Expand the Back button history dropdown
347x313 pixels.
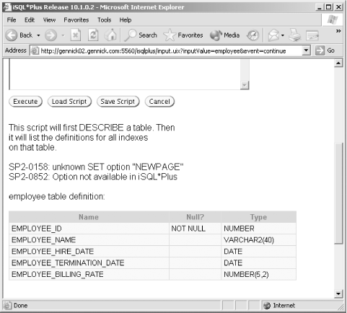[x=38, y=35]
